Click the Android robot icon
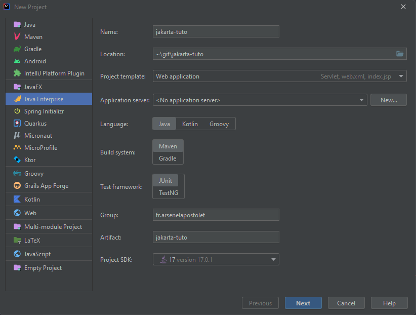The image size is (416, 315). (17, 61)
